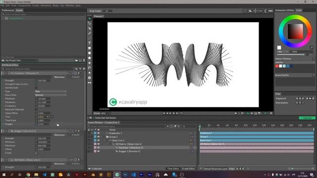Toggle visibility of 3D Matrix 1 layer

click(99, 144)
